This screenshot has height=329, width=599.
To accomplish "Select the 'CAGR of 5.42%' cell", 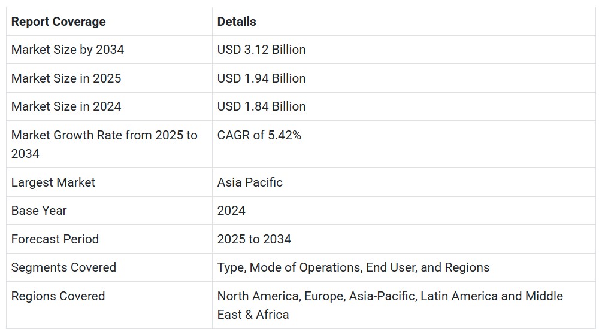I will click(259, 135).
